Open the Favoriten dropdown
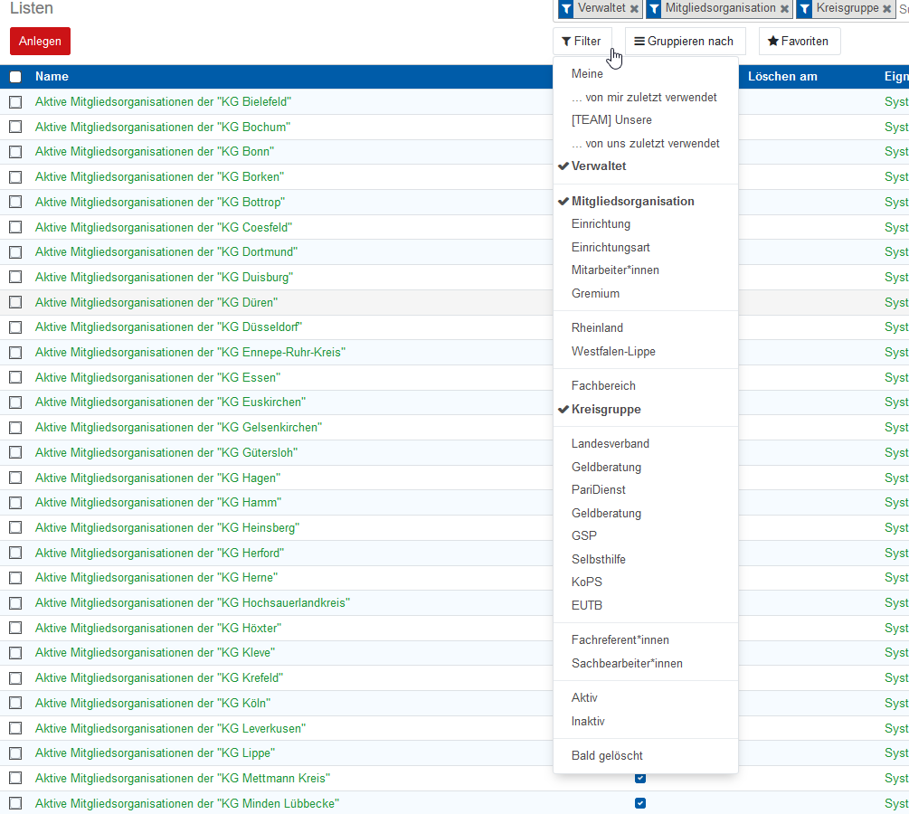The image size is (909, 814). click(799, 42)
